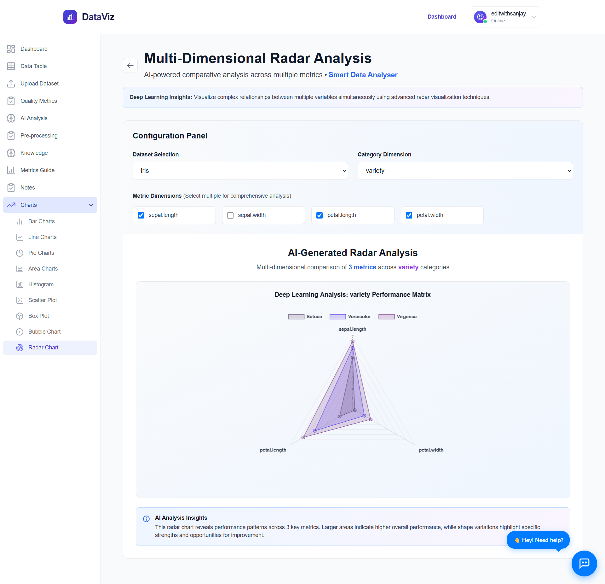Click the Radar Chart sidebar icon
605x584 pixels.
[20, 347]
